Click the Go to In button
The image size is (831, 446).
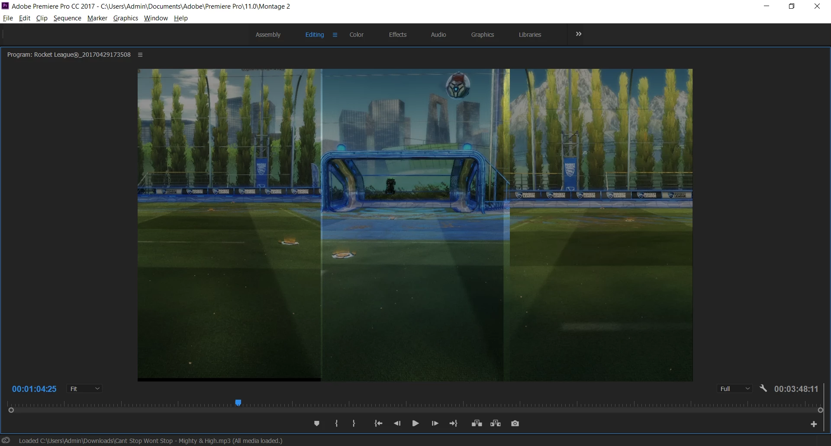tap(378, 423)
